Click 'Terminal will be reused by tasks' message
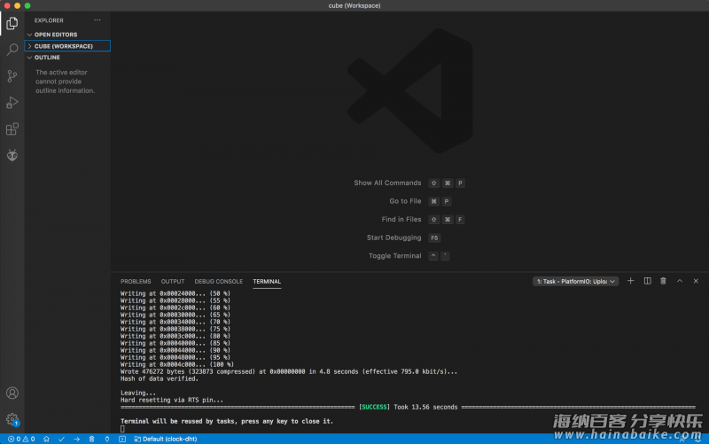Image resolution: width=709 pixels, height=444 pixels. pos(227,421)
